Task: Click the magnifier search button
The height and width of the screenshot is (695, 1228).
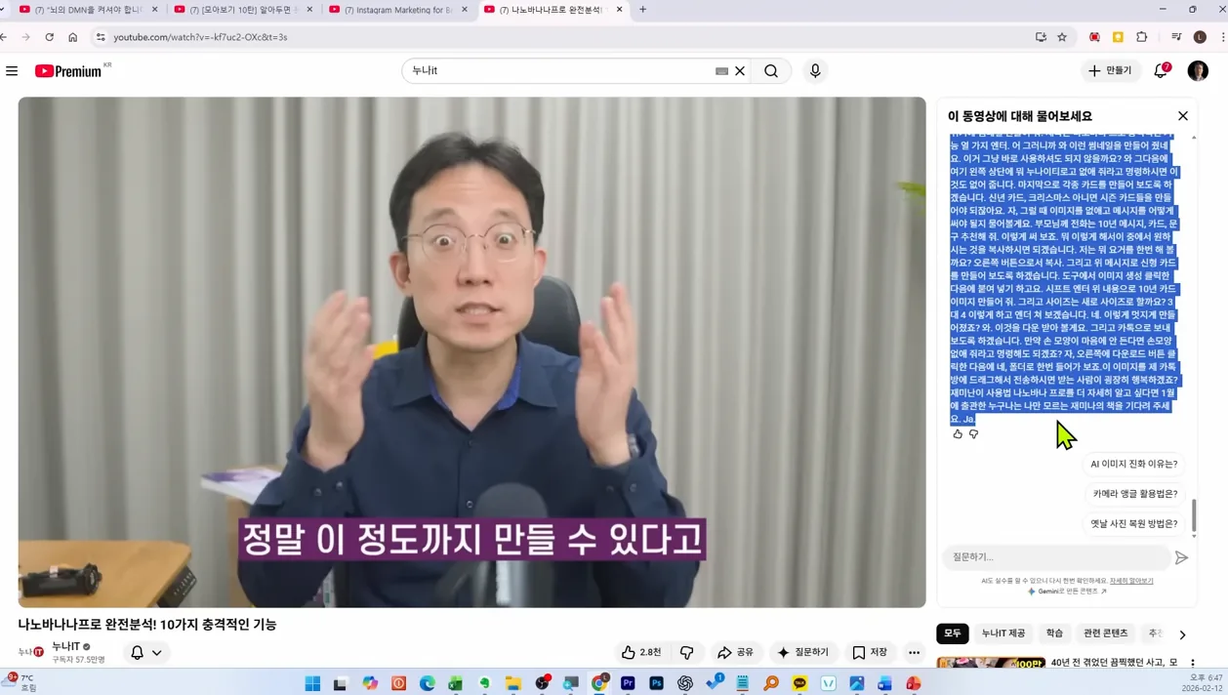Action: pos(771,70)
